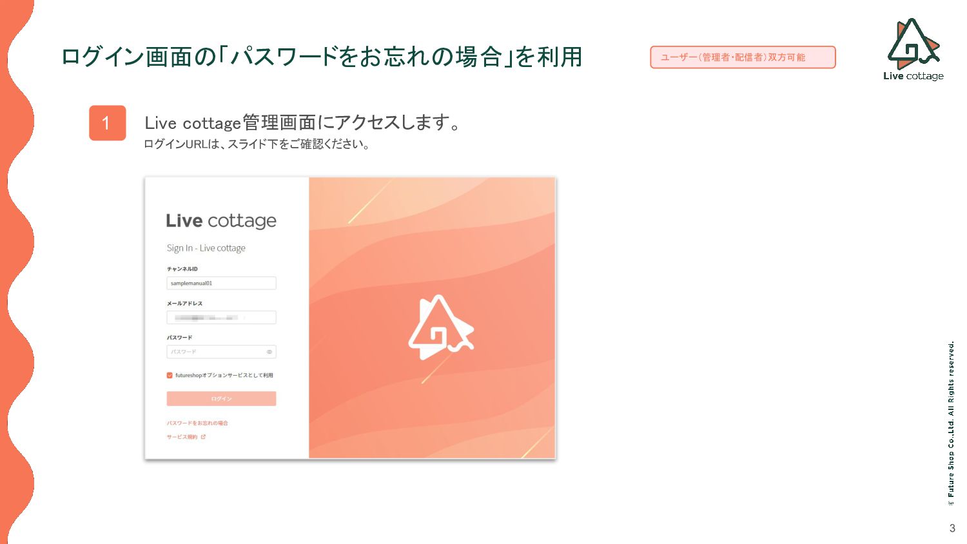
Task: Click the slide title about パスワードをお忘れの場合
Action: (322, 57)
